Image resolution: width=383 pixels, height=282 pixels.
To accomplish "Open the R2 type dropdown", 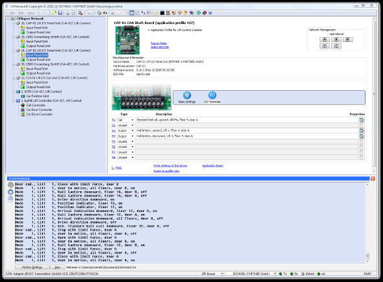I will pos(133,125).
